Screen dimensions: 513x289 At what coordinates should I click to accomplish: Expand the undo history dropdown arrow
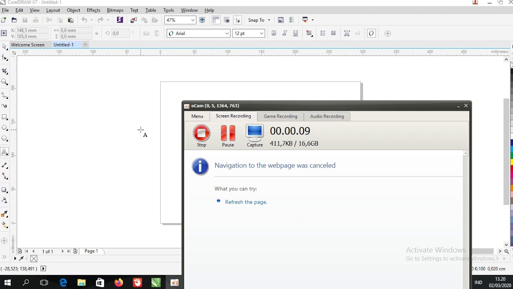(91, 20)
